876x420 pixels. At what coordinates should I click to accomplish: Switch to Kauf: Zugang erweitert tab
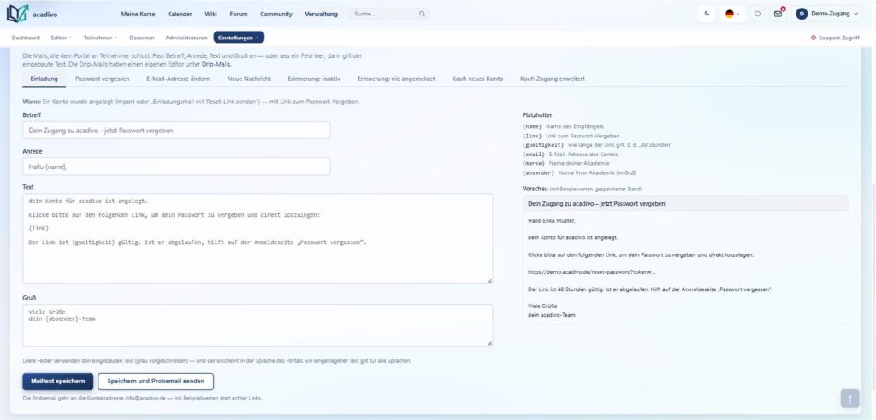point(553,79)
